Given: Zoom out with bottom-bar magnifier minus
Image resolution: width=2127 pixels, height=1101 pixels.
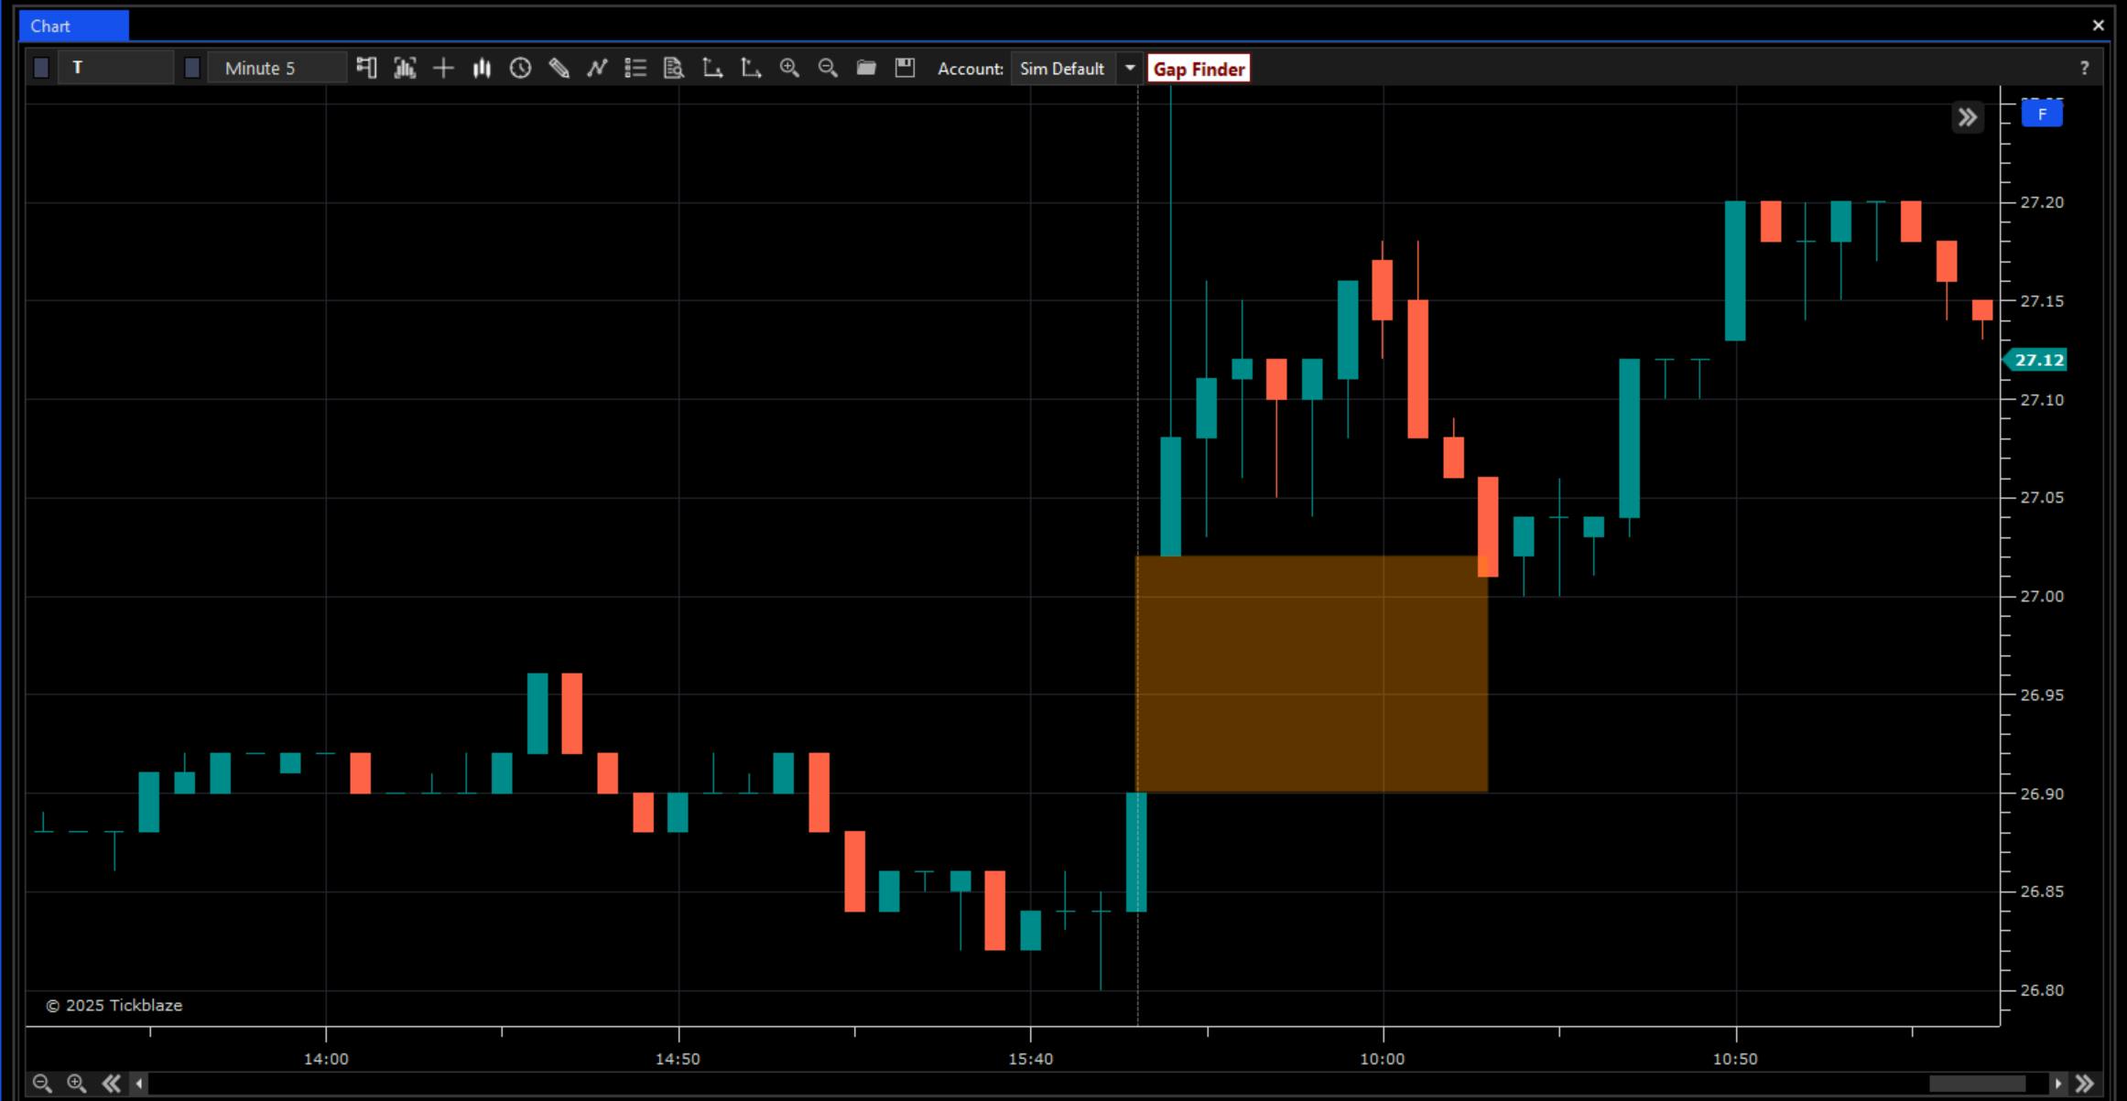Looking at the screenshot, I should [42, 1084].
